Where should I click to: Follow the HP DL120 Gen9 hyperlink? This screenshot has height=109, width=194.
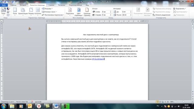coord(98,59)
